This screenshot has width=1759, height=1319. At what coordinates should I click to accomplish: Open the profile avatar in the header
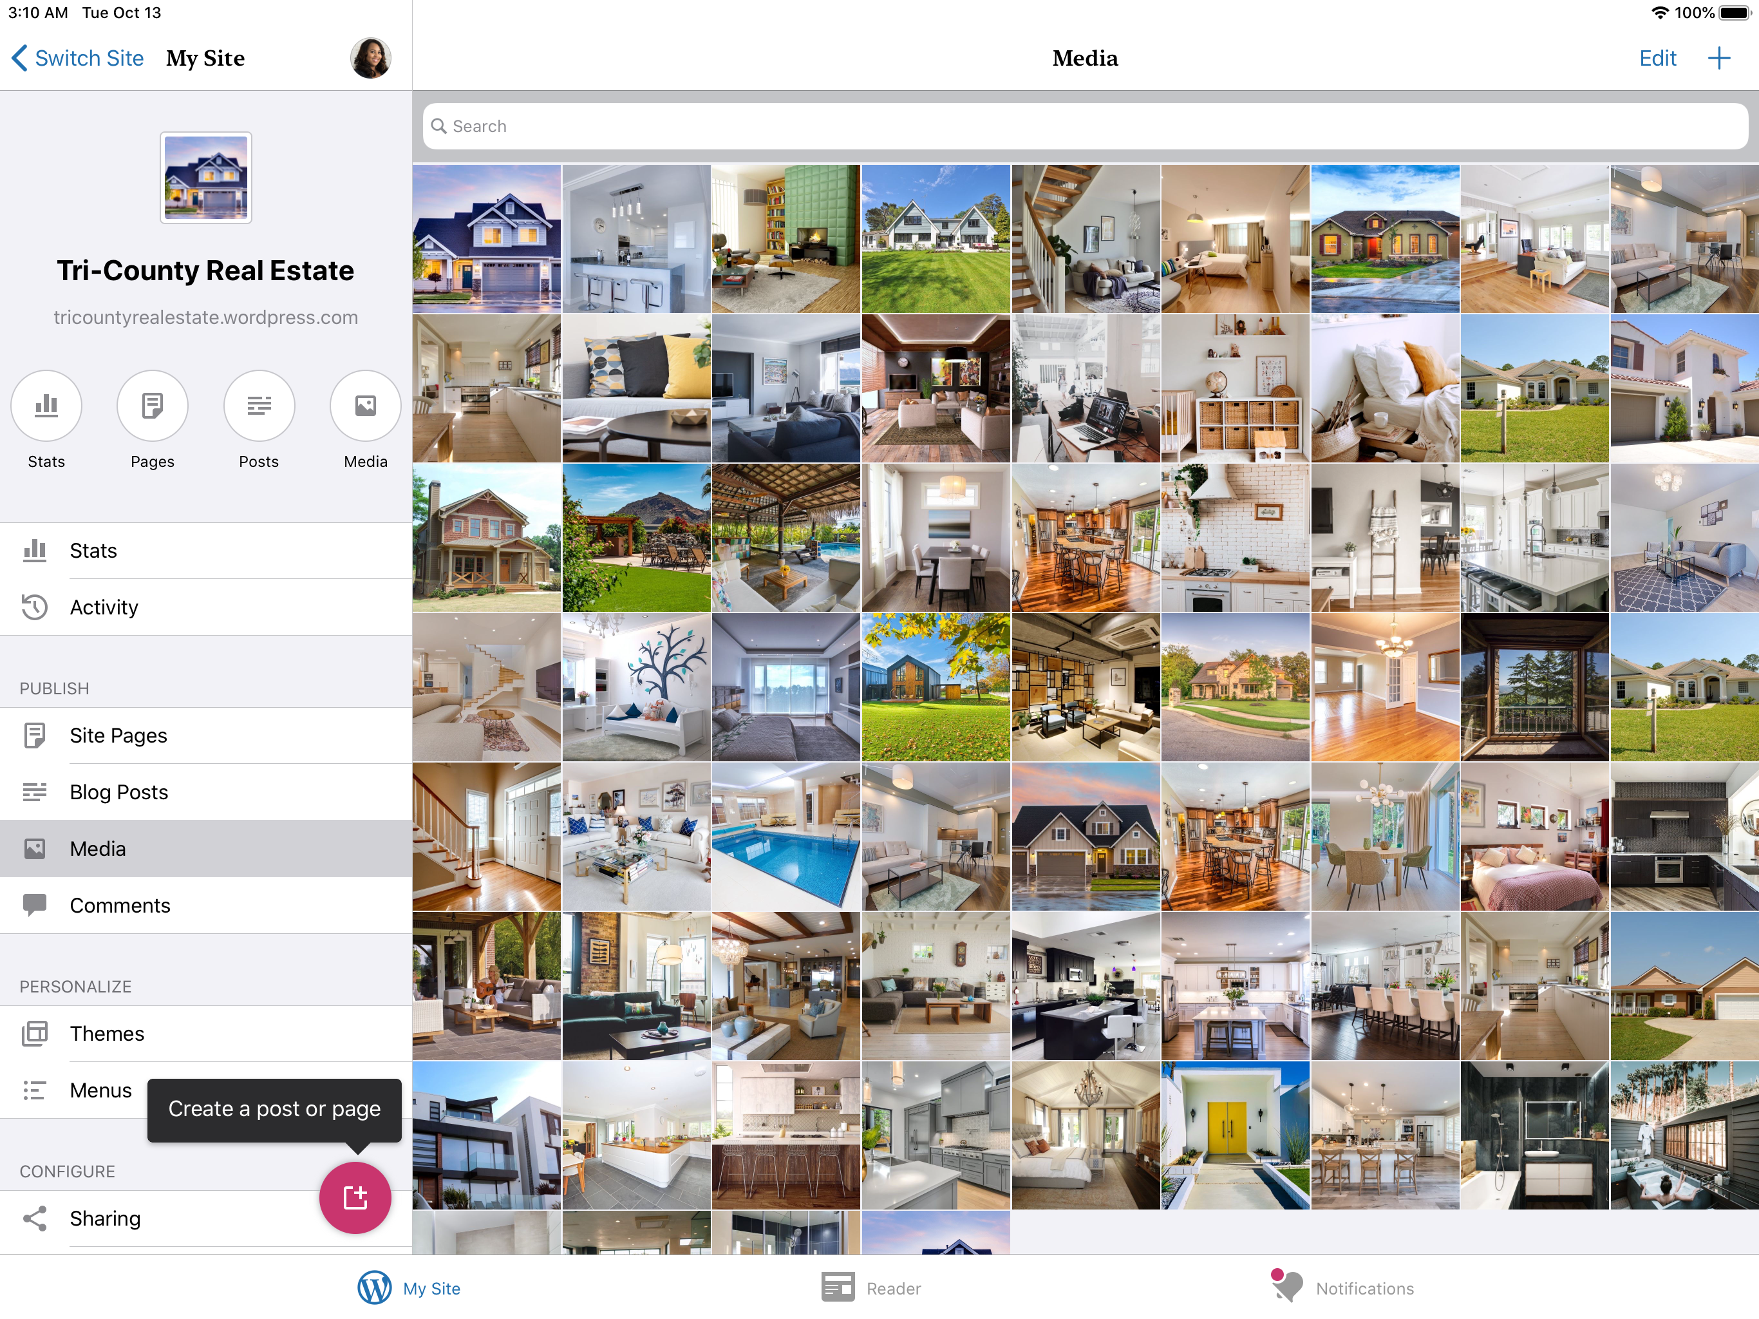click(x=371, y=58)
